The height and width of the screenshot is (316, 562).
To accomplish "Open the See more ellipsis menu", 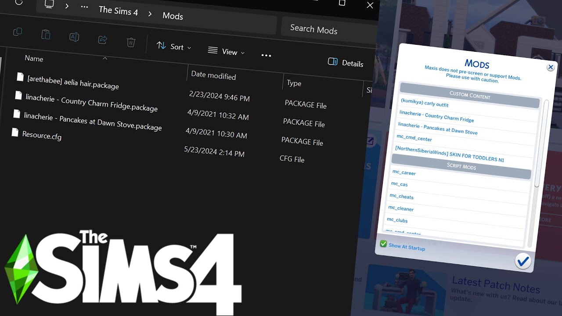I will click(x=266, y=55).
